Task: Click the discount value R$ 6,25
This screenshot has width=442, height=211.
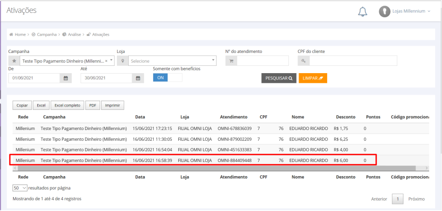Action: coord(341,139)
